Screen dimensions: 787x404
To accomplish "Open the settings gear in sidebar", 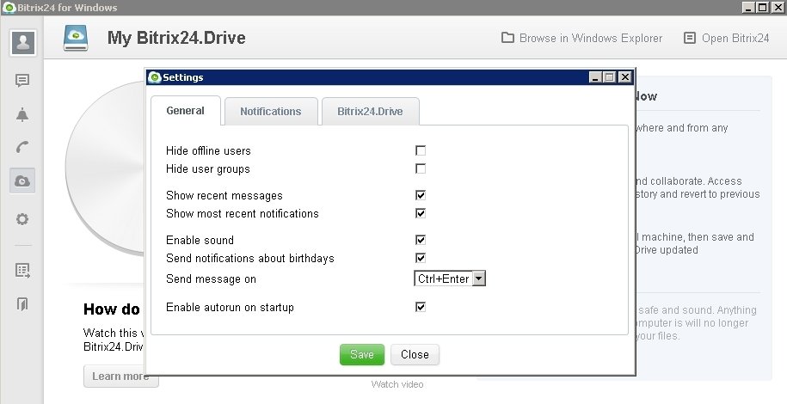I will (22, 219).
